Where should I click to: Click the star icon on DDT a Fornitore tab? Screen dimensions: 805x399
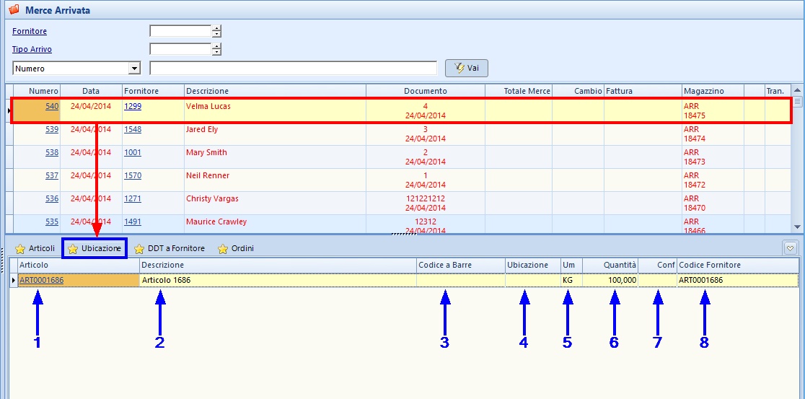139,249
